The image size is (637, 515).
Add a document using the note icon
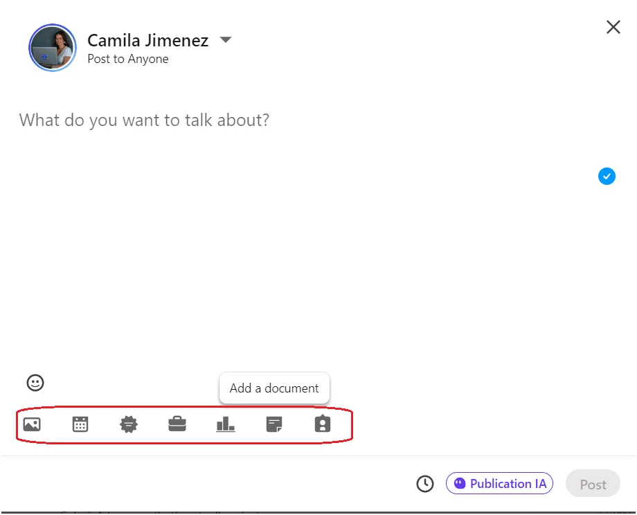(x=274, y=424)
